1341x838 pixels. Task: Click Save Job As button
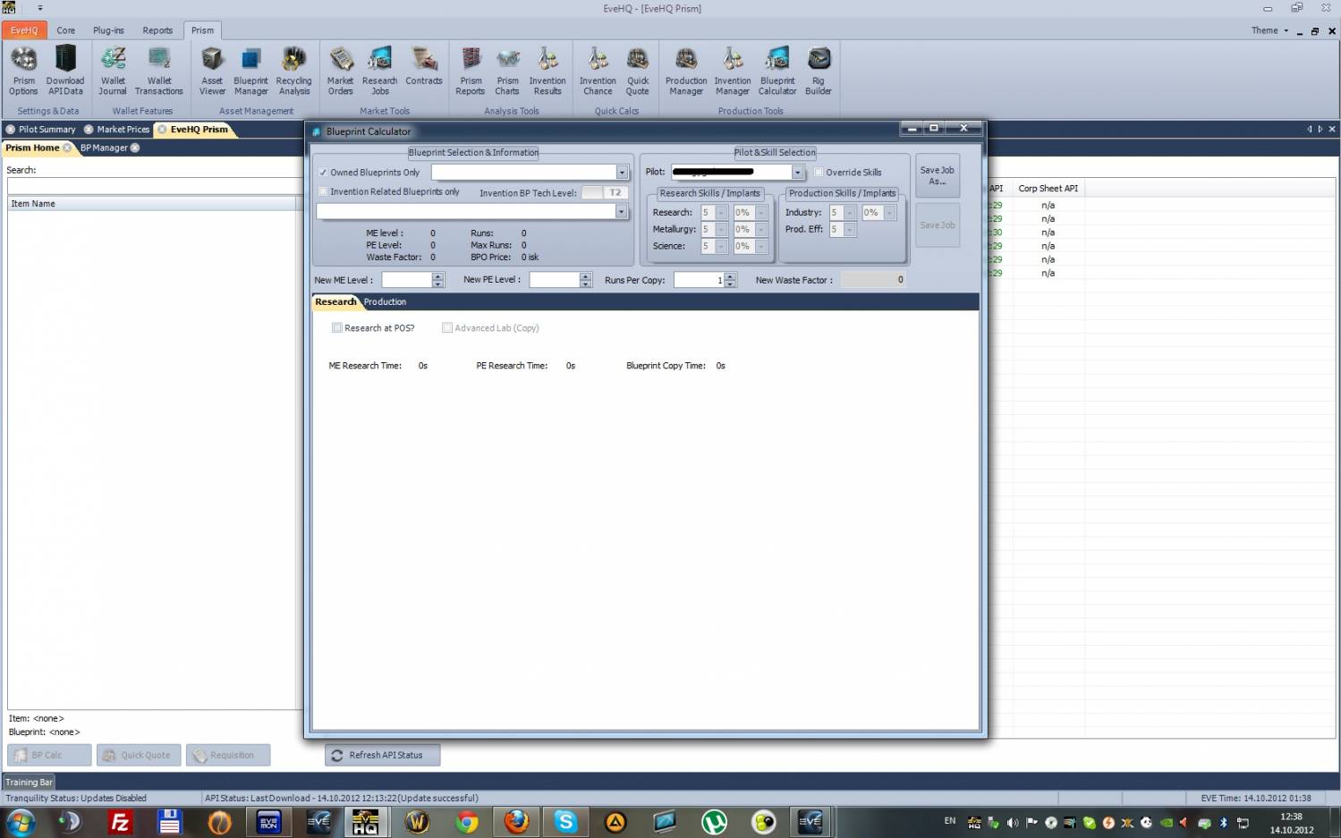point(938,175)
